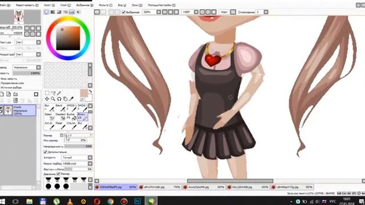Toggle the Выбранное checkbox in toolbar
Screen dimensions: 365x205
coord(124,12)
